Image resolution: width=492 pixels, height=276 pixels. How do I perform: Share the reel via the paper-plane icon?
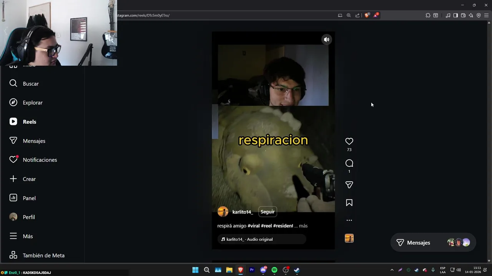pyautogui.click(x=349, y=185)
